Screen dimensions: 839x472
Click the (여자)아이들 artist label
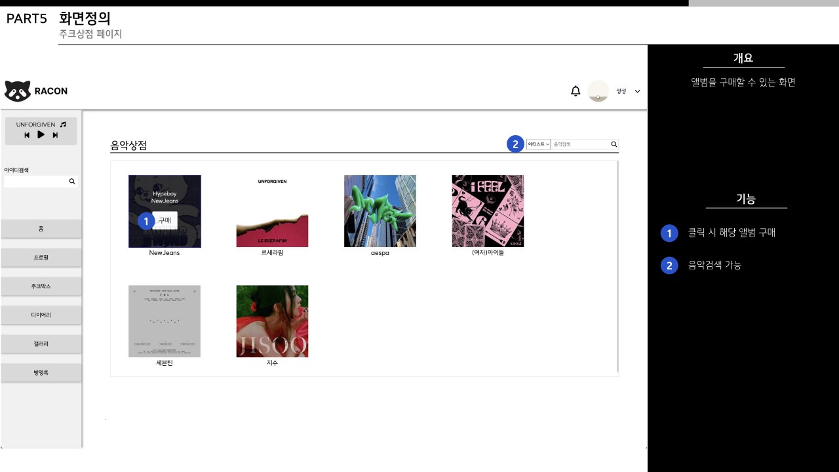click(x=488, y=253)
